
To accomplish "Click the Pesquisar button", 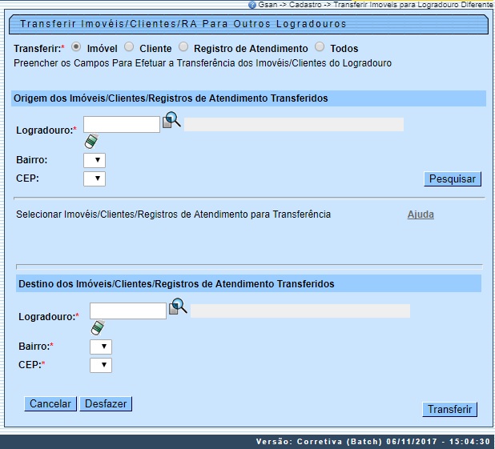I will coord(453,179).
